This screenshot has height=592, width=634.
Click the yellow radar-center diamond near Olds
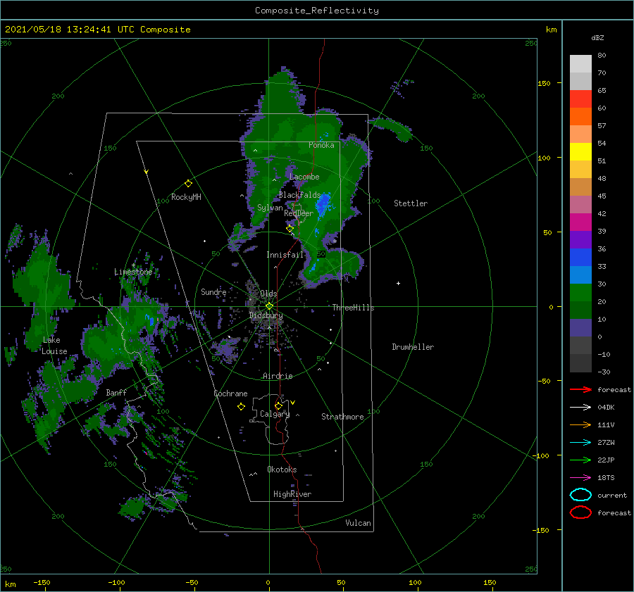tap(269, 306)
